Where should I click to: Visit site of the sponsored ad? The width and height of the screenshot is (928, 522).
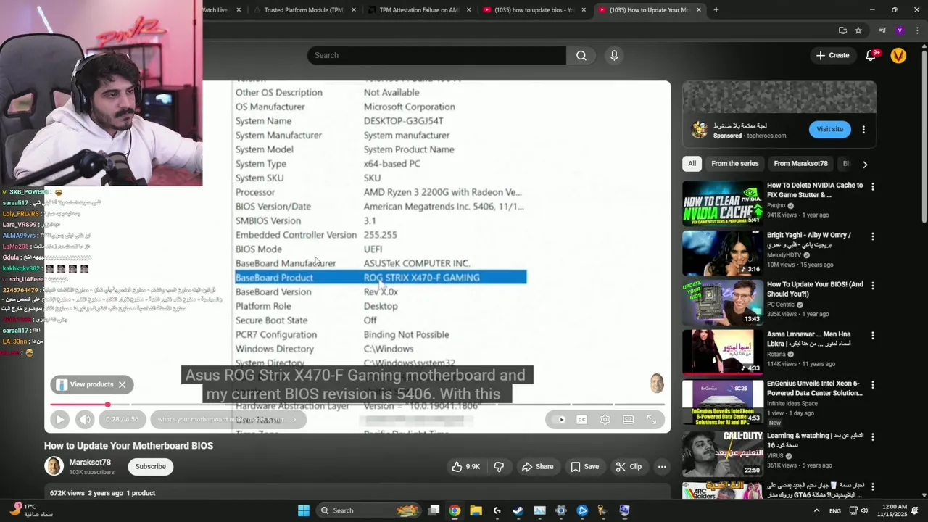(829, 129)
